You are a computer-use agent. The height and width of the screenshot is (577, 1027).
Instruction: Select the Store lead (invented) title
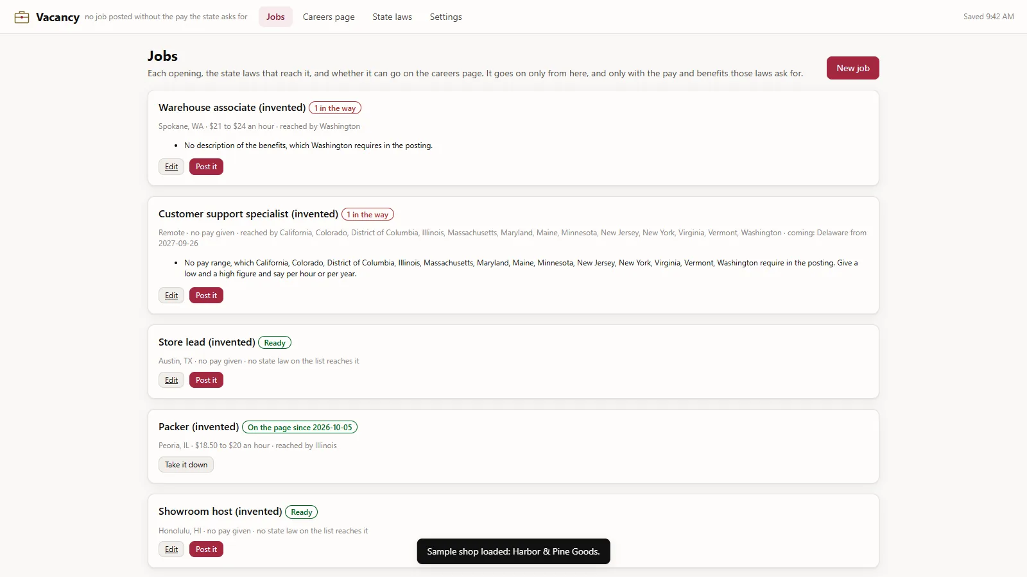coord(207,342)
